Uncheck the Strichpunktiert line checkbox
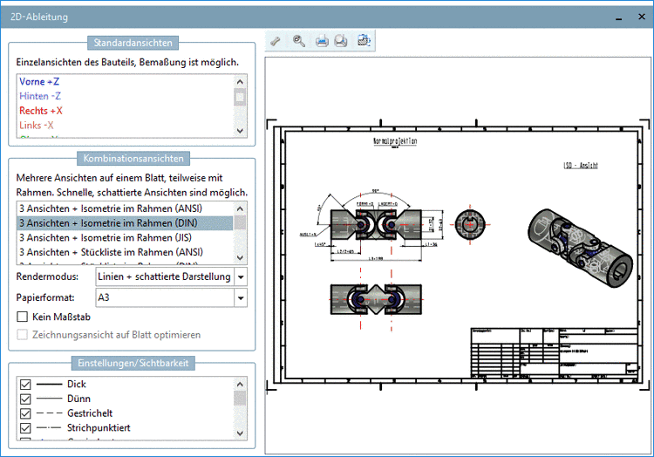This screenshot has height=457, width=654. (25, 428)
